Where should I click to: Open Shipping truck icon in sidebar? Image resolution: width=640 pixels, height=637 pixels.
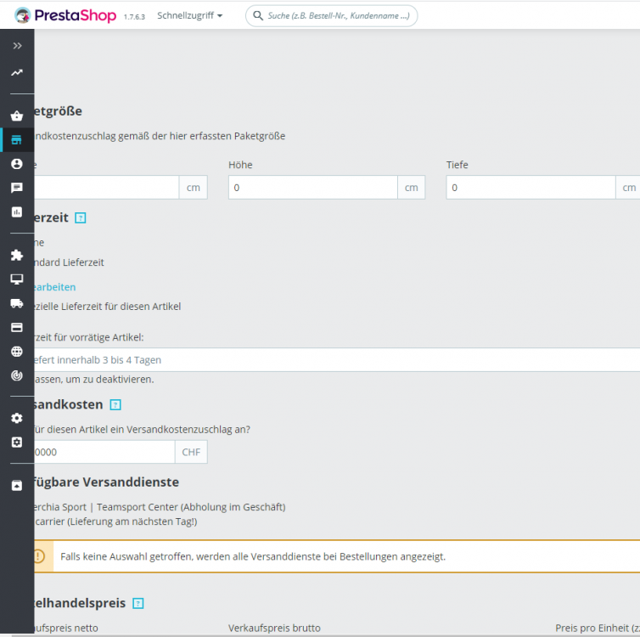tap(17, 303)
